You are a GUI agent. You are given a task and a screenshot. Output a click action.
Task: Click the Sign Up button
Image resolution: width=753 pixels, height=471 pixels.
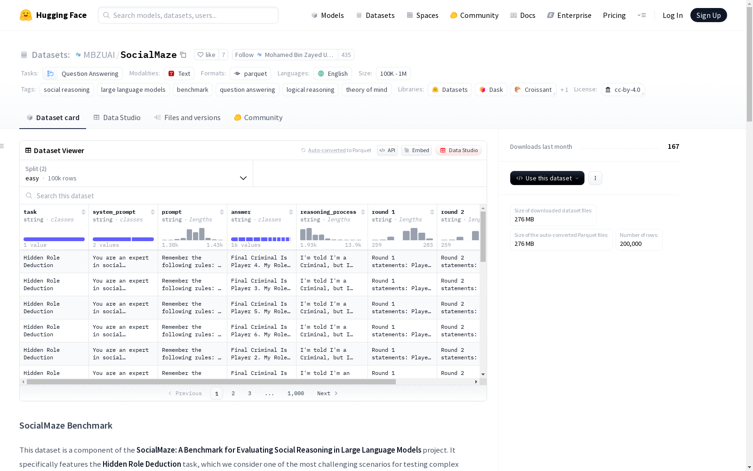709,15
